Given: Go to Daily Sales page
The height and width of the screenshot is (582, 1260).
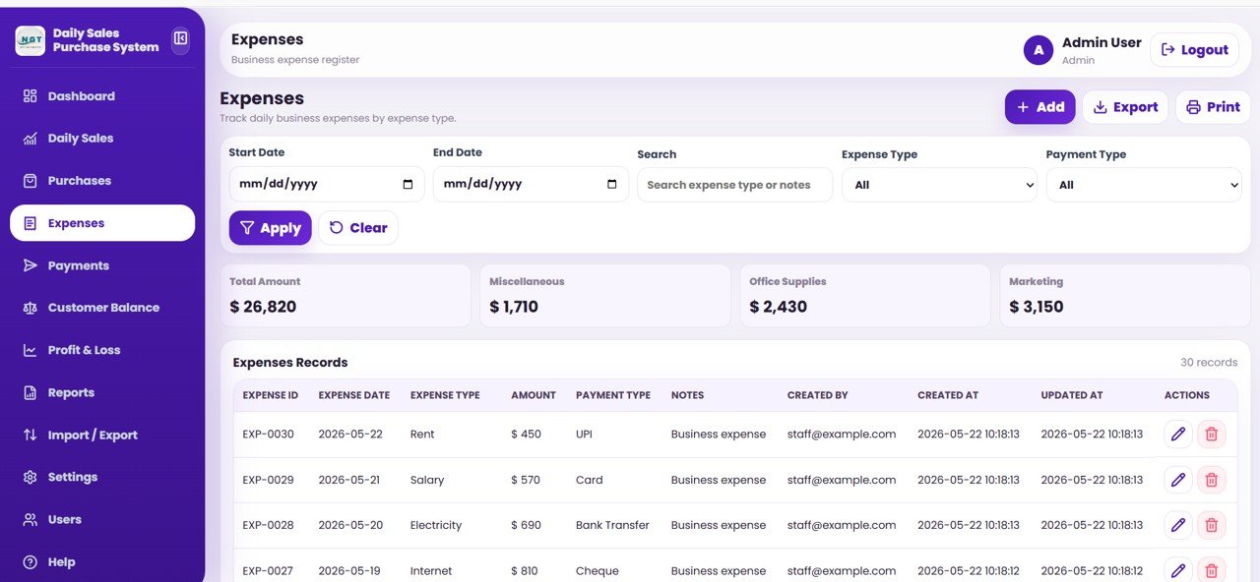Looking at the screenshot, I should [102, 139].
